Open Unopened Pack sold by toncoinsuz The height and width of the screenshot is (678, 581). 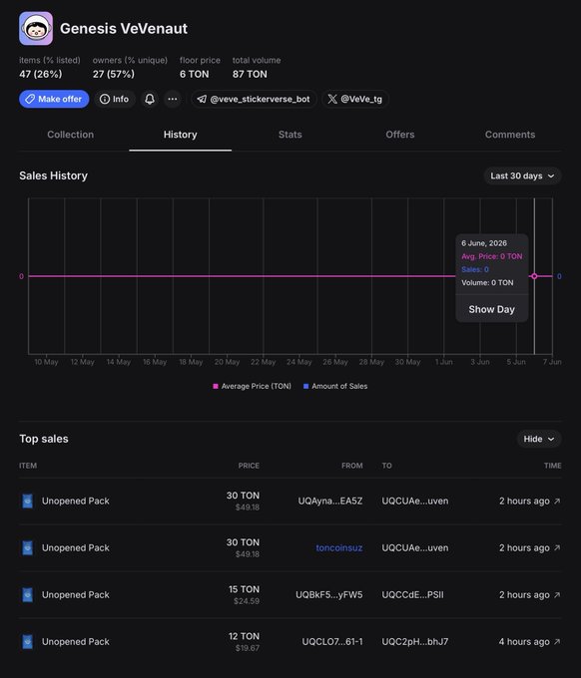[76, 547]
